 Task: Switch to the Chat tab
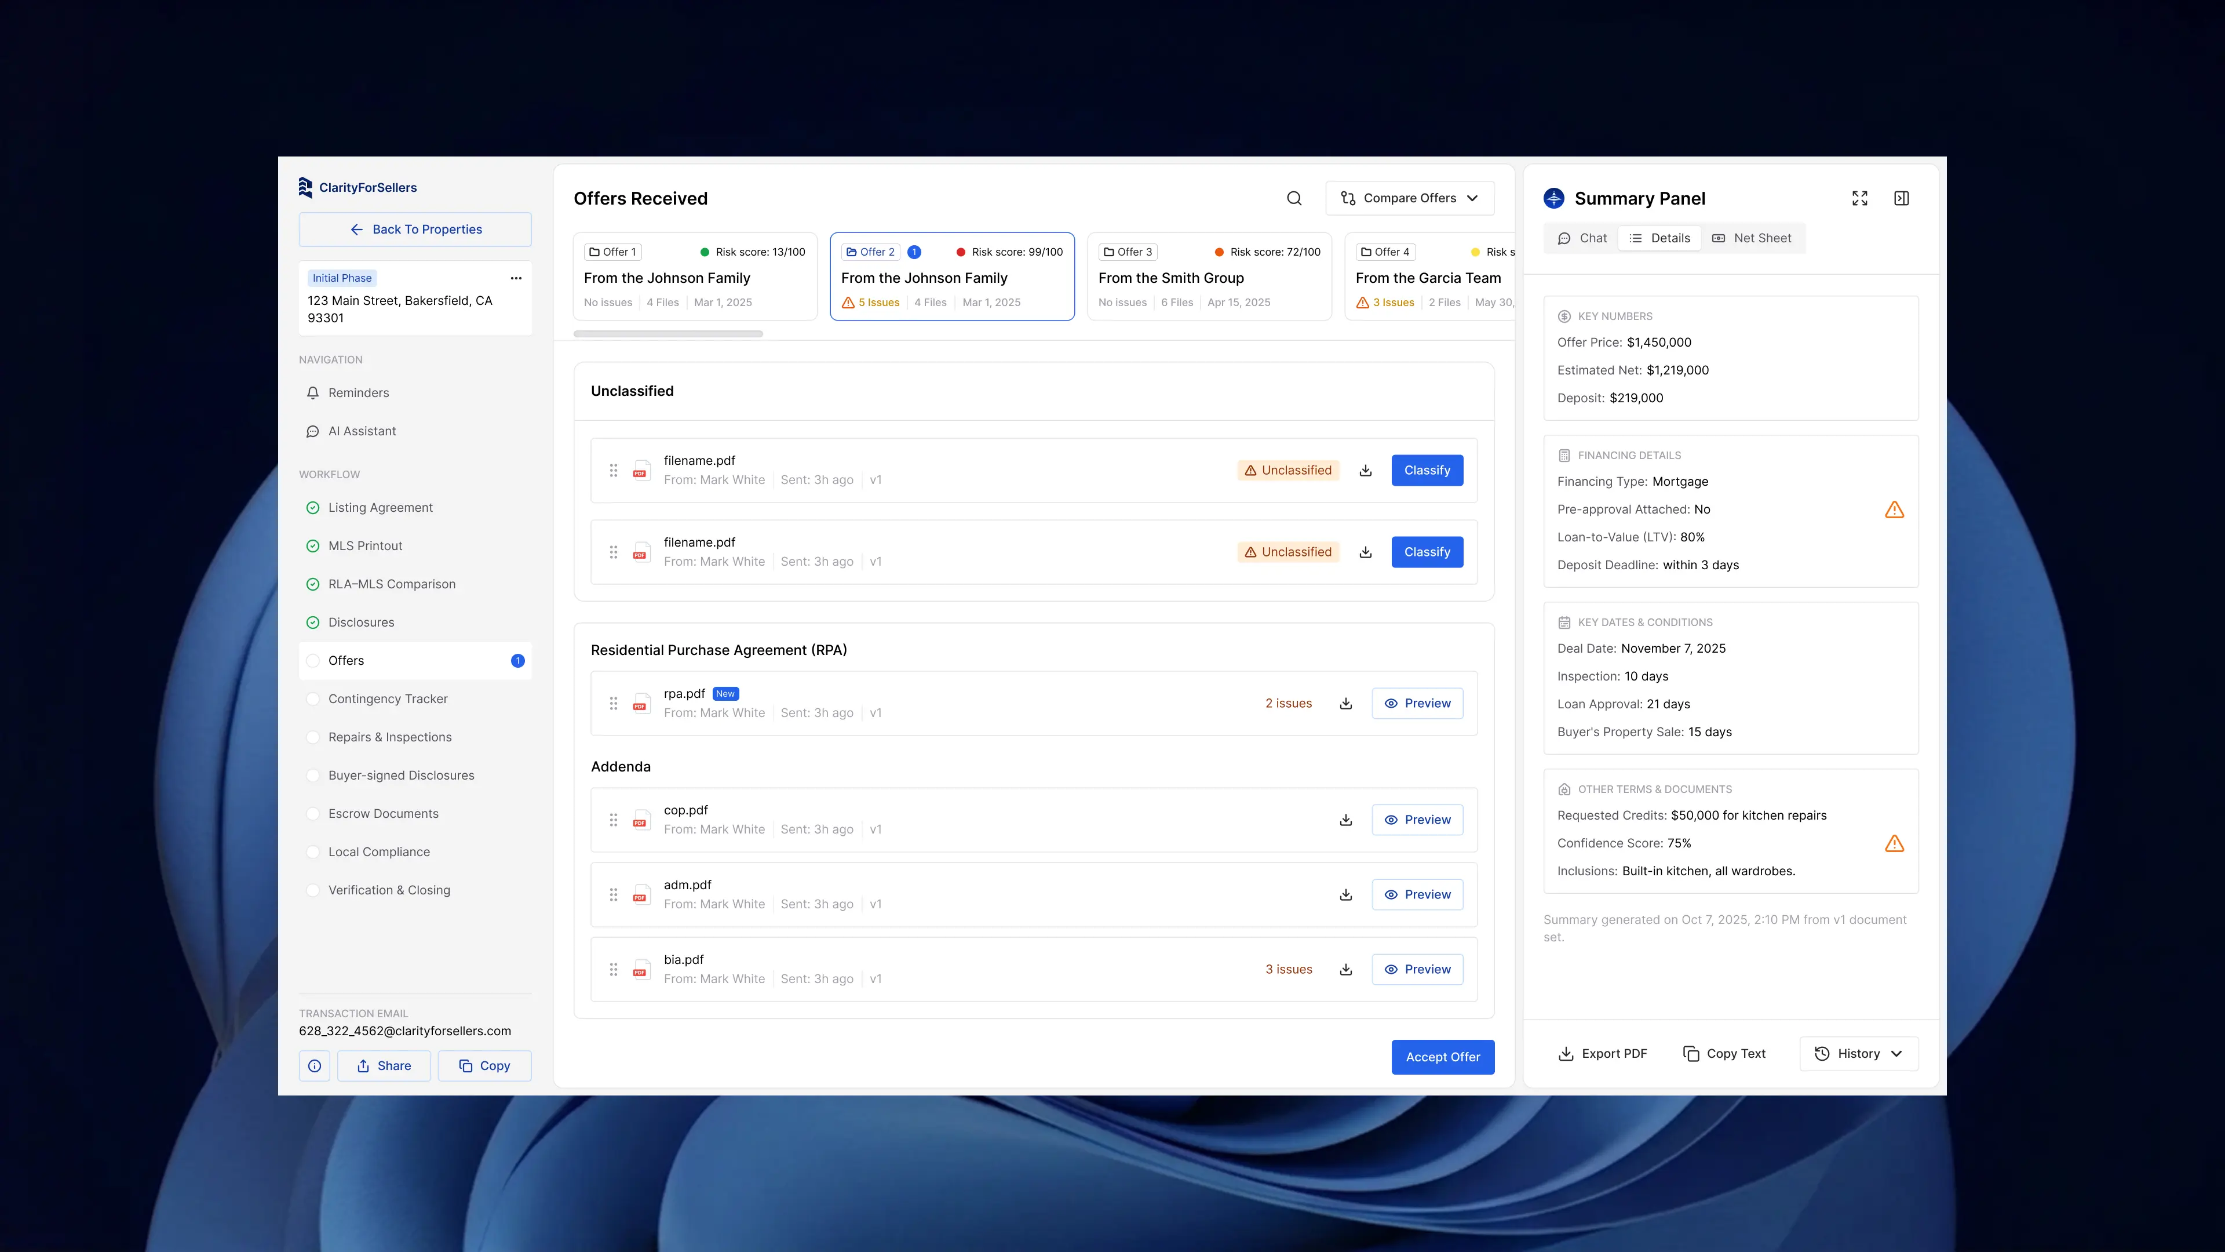[1582, 238]
